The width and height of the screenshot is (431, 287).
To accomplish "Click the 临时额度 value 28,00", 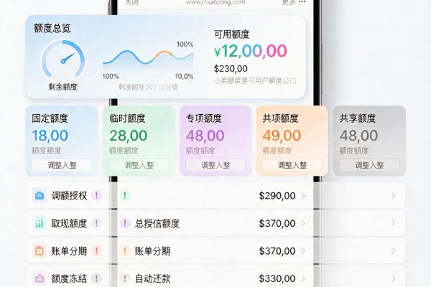I will [x=129, y=136].
